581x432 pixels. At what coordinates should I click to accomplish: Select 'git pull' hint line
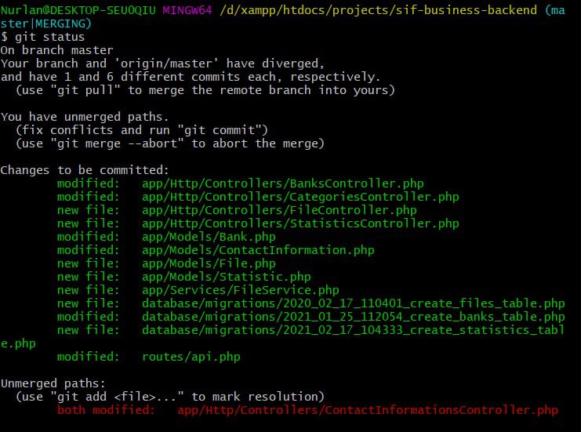click(205, 90)
